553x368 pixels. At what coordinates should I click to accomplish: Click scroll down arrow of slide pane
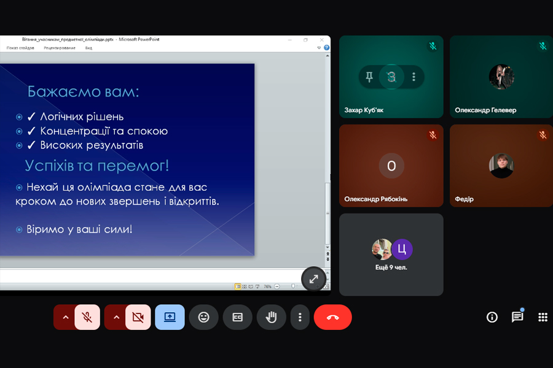coord(327,247)
